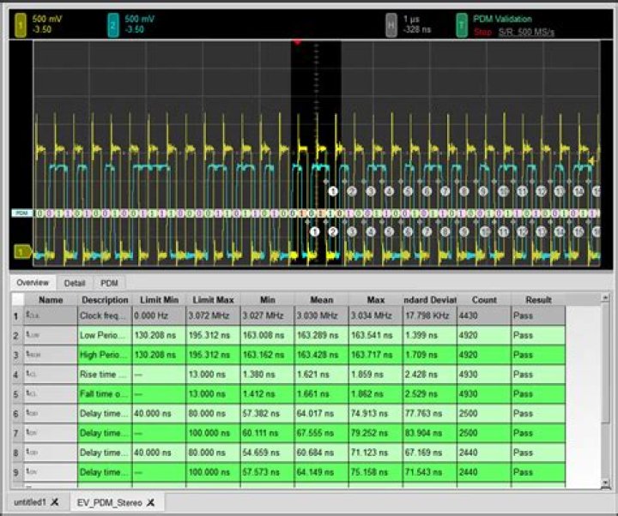The height and width of the screenshot is (516, 618).
Task: Select row header number 5
Action: point(16,394)
